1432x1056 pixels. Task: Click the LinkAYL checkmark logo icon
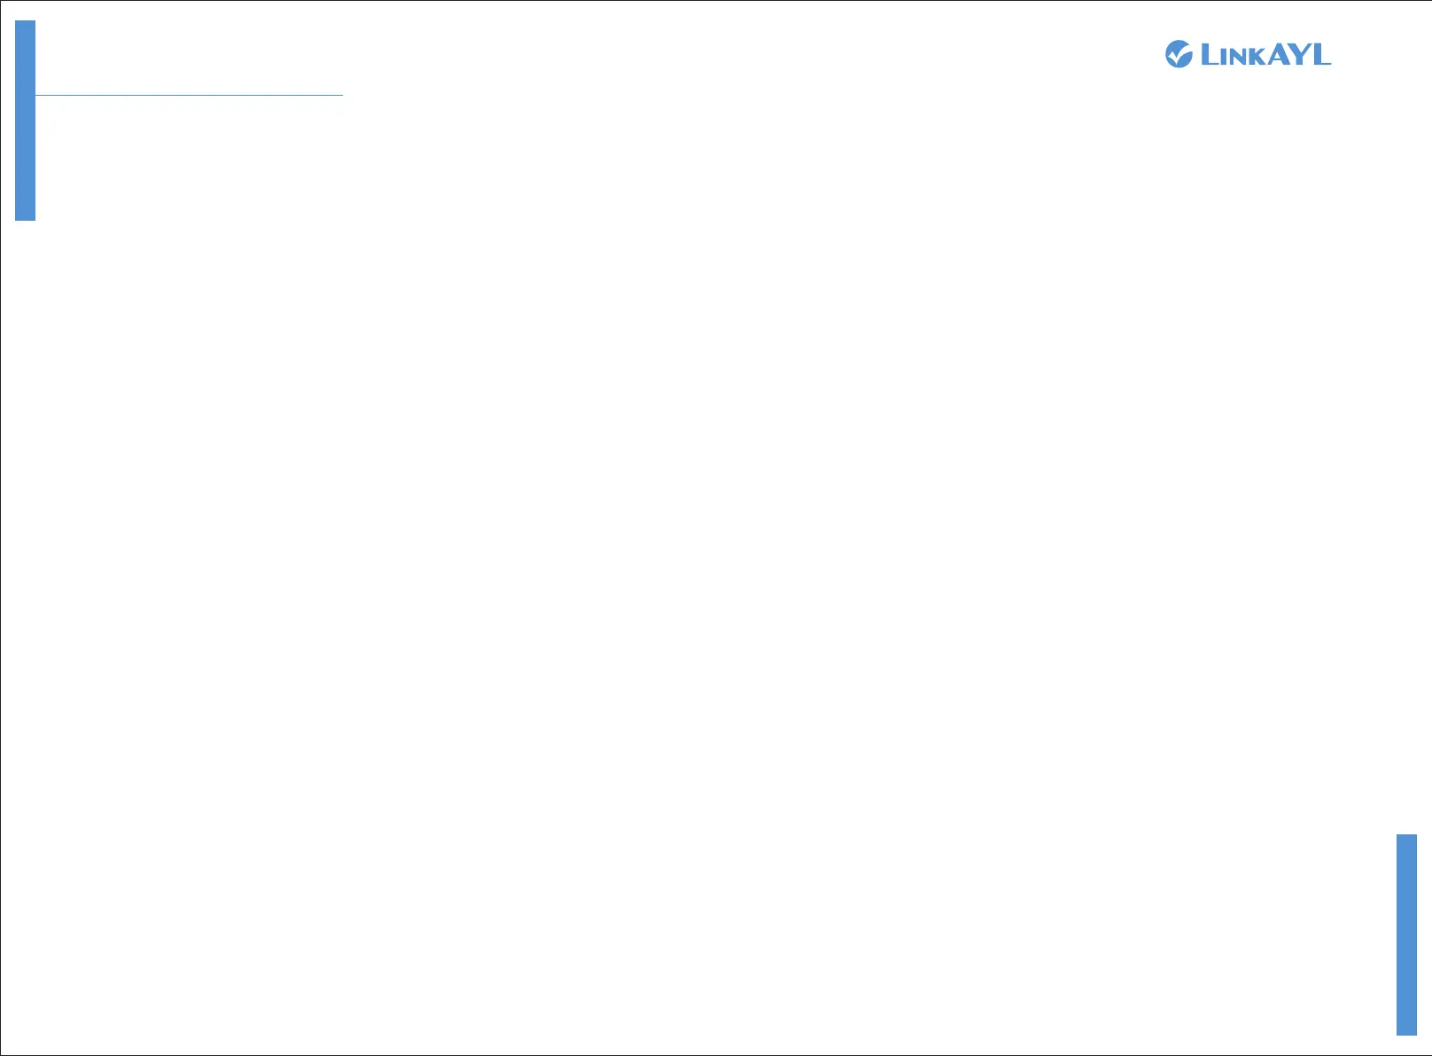[x=1179, y=54]
